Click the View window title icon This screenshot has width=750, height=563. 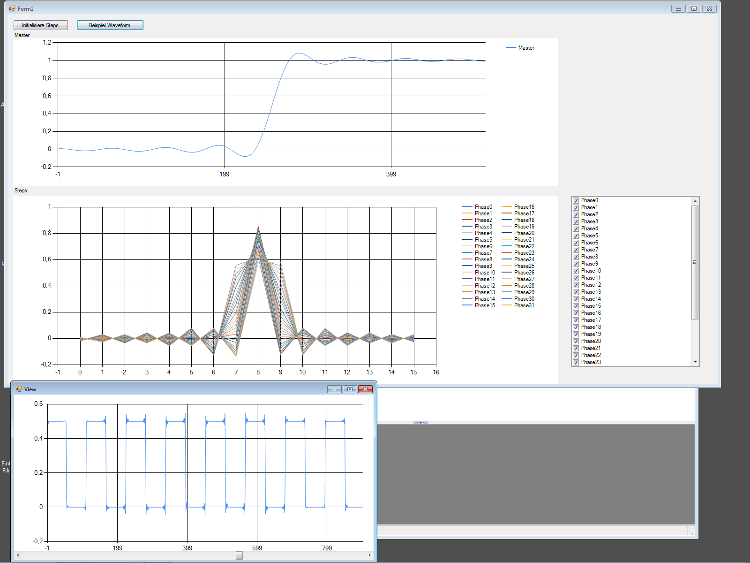pos(19,389)
